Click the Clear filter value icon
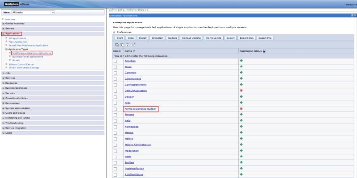Viewport: 357px width, 178px height. [x=133, y=45]
